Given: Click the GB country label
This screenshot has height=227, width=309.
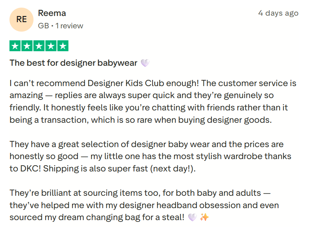Looking at the screenshot, I should pos(43,26).
